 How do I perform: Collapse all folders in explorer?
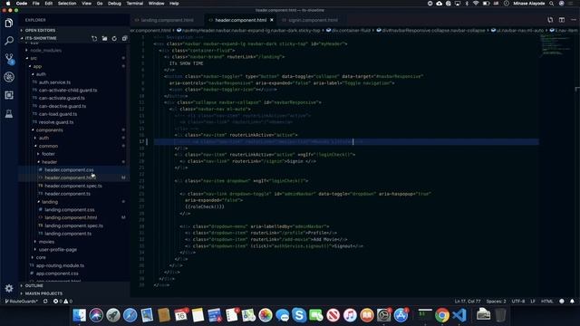coord(124,38)
